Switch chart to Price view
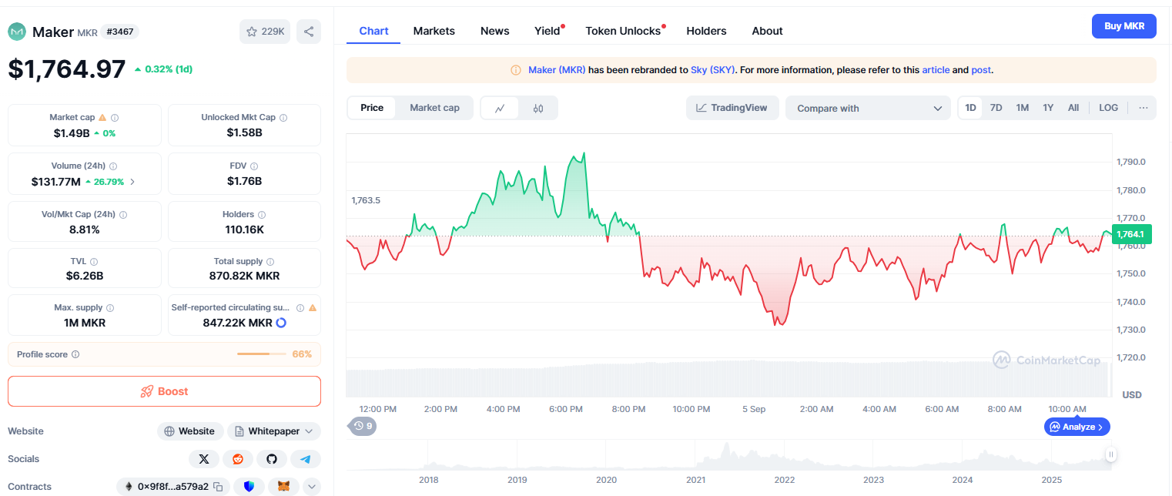 (x=372, y=108)
